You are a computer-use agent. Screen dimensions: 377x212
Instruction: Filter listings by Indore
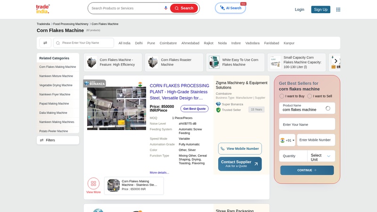(236, 43)
